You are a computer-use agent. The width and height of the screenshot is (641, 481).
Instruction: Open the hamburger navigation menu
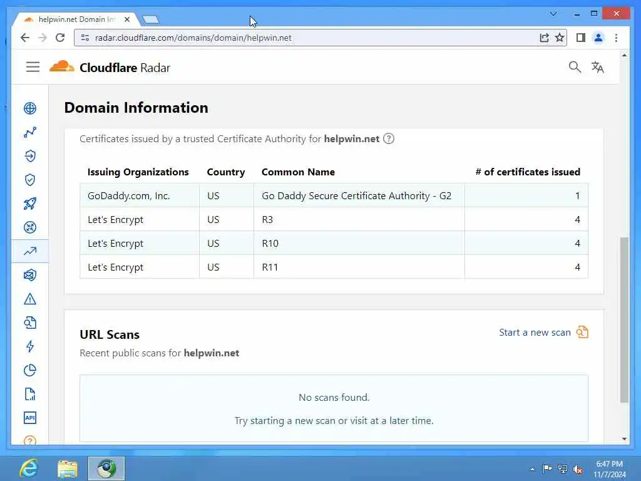tap(33, 66)
